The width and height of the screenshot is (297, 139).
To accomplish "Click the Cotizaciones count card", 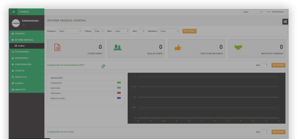I will (x=76, y=48).
